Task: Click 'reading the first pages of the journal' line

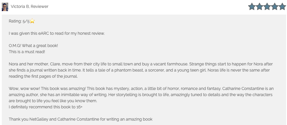Action: 43,77
